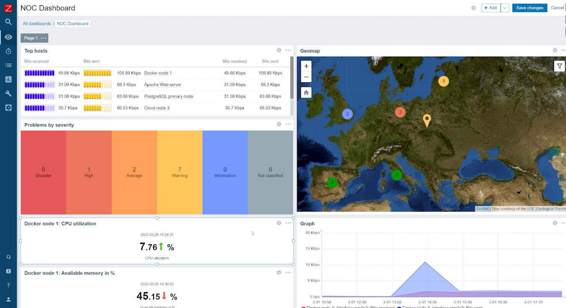Click the cluster marker labeled 8 on Geomap
The image size is (566, 308).
point(443,81)
